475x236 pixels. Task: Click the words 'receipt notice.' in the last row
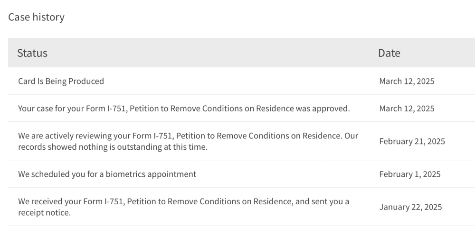(x=44, y=212)
